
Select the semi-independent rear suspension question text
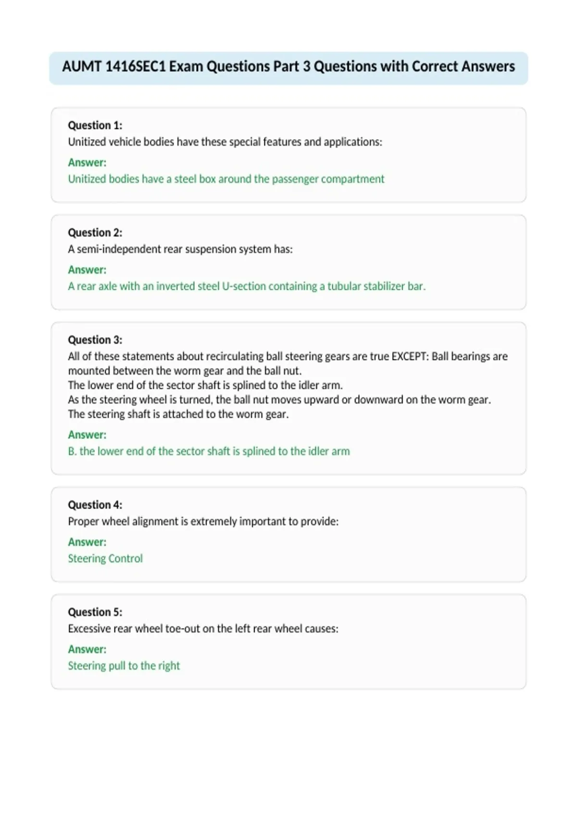pos(180,249)
